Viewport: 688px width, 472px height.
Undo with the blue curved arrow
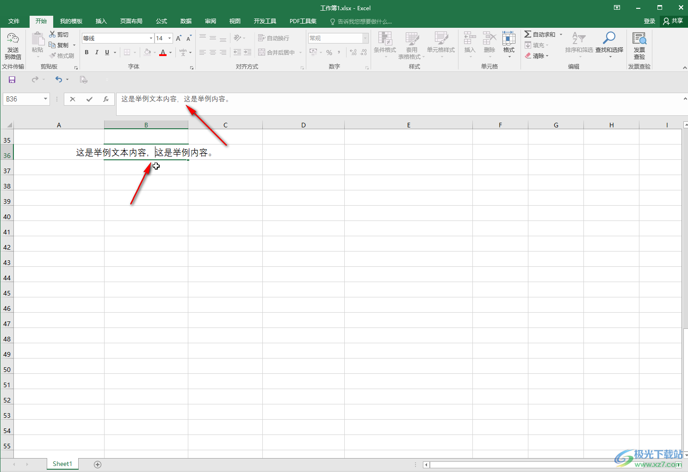pyautogui.click(x=59, y=80)
